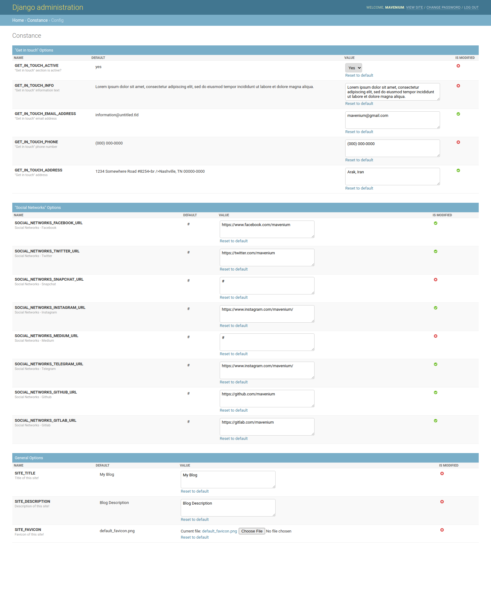491x592 pixels.
Task: Open the GET_IN_TOUCH_ACTIVE Yes dropdown
Action: point(354,68)
